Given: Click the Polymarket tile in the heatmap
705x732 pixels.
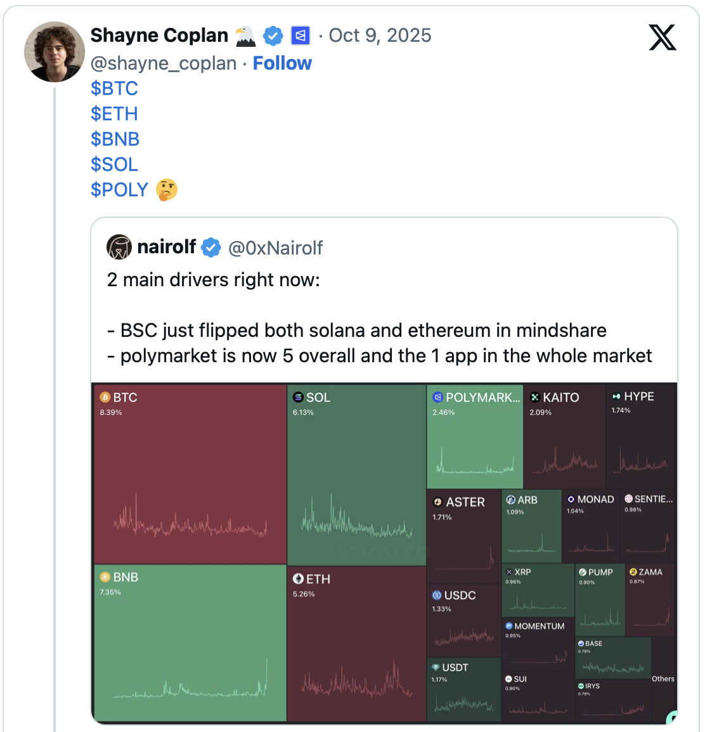Looking at the screenshot, I should [x=474, y=437].
